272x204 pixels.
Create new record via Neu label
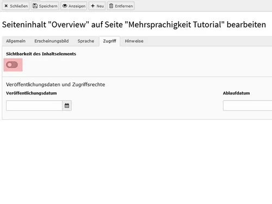(x=100, y=6)
